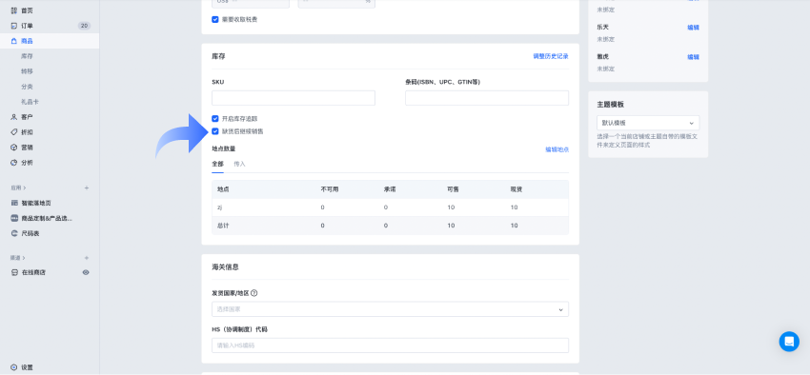The height and width of the screenshot is (375, 810).
Task: View 在线商店 with the eye icon
Action: pyautogui.click(x=86, y=272)
